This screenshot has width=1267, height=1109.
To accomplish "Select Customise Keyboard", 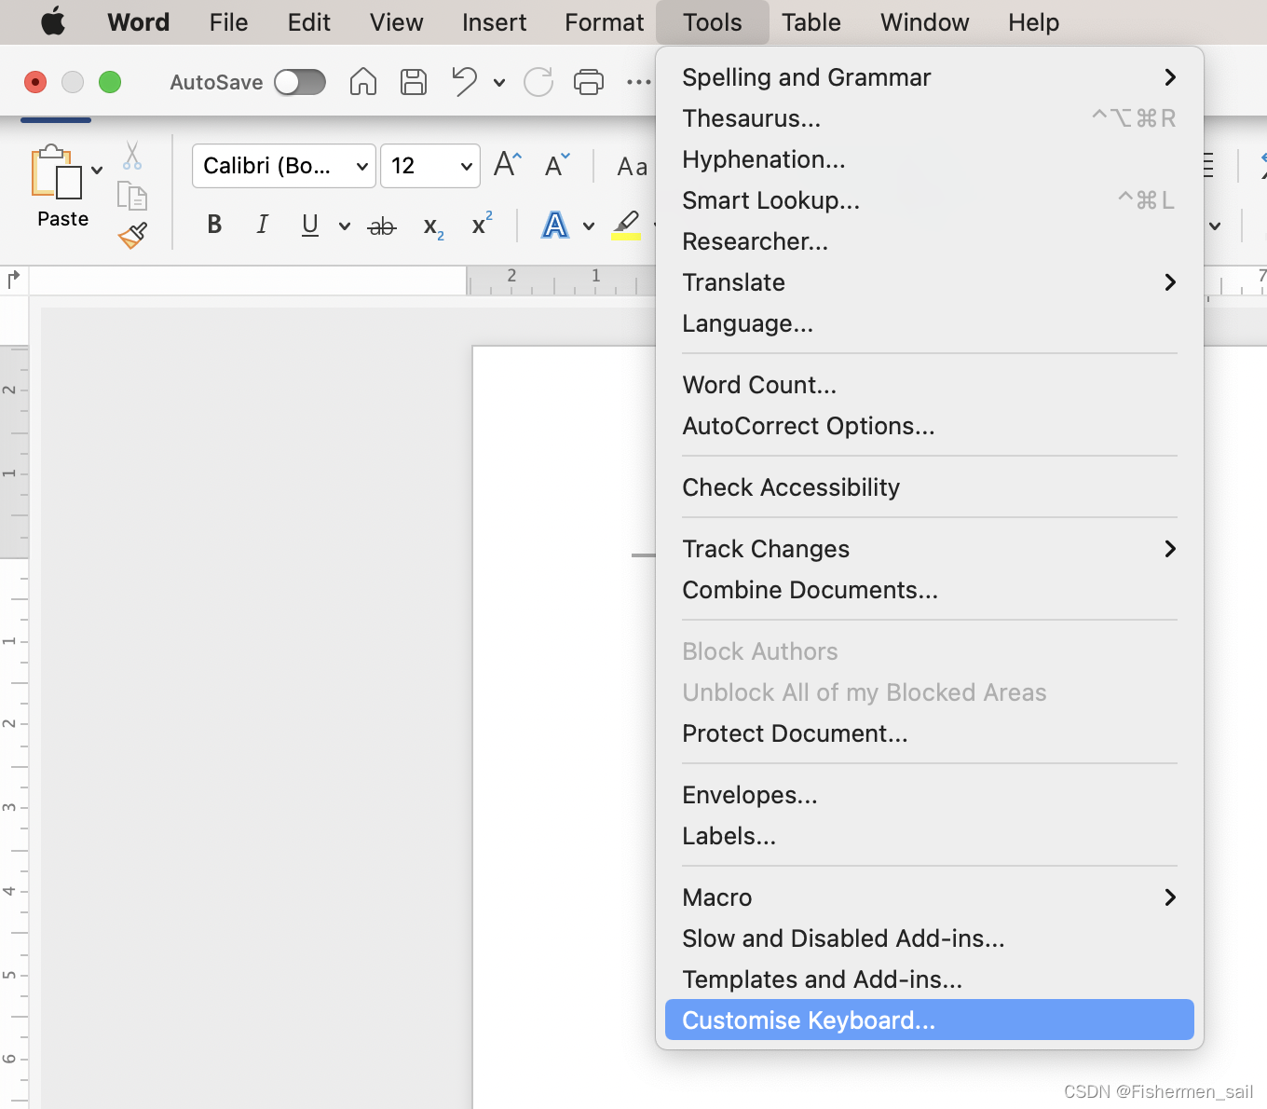I will 930,1020.
